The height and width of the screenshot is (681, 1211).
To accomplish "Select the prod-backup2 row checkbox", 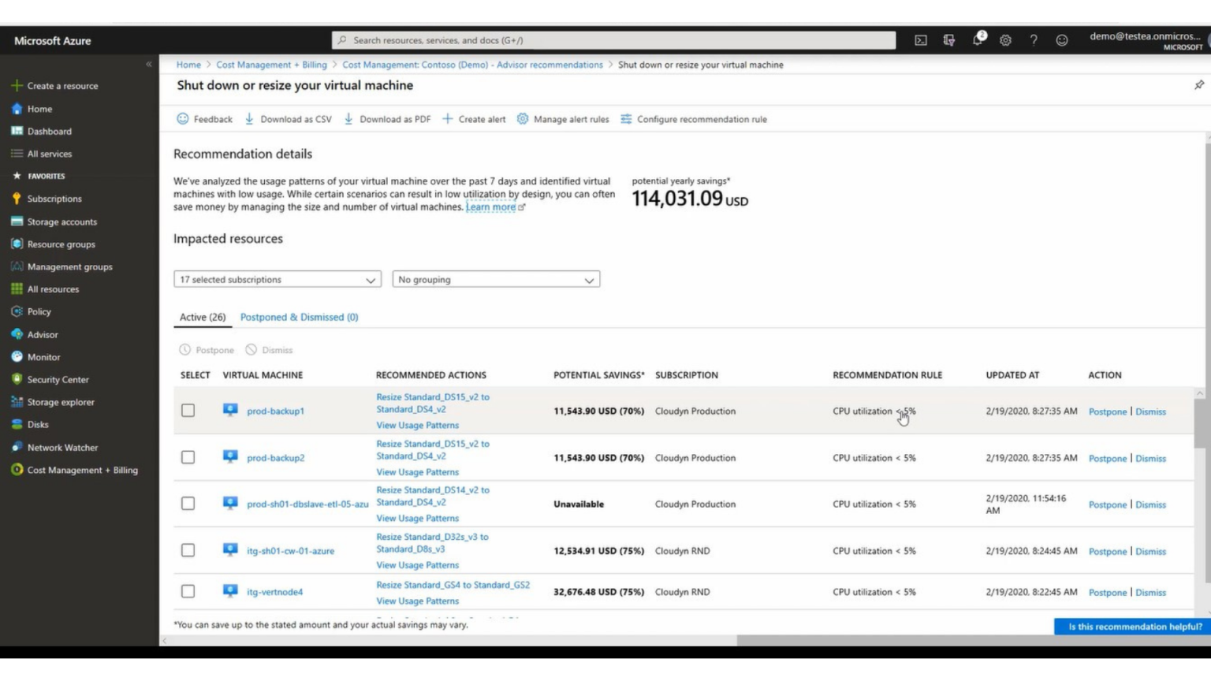I will click(188, 458).
